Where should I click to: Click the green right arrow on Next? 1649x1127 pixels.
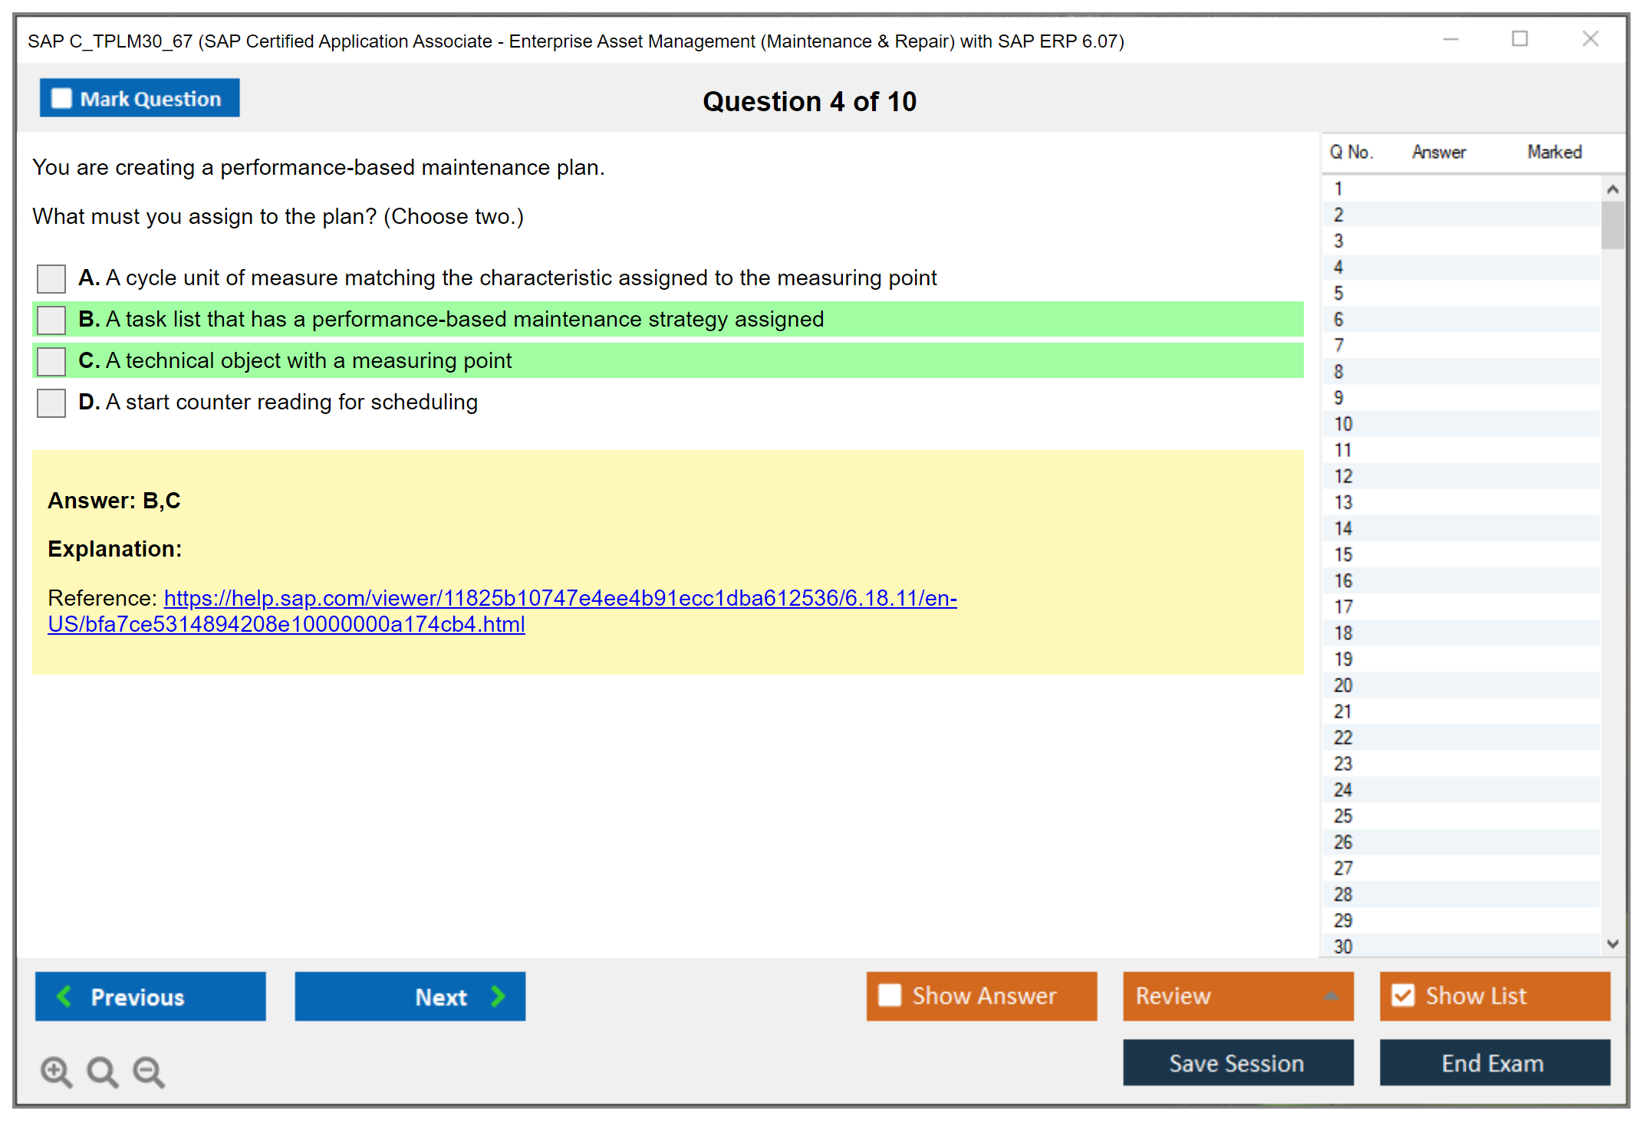point(498,996)
